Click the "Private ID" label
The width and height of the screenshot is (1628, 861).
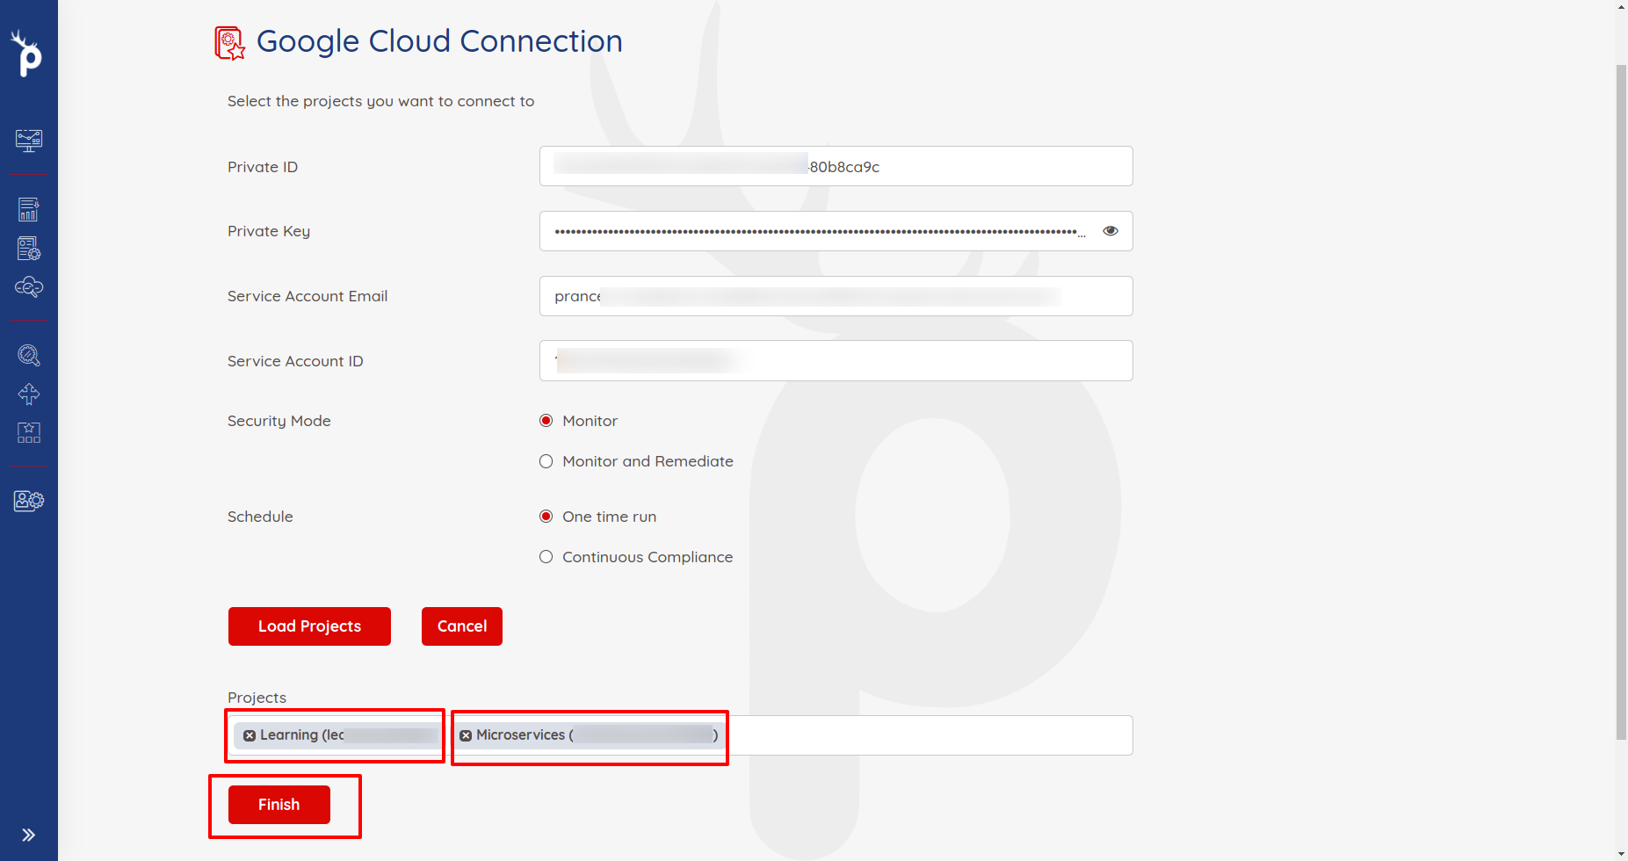[263, 167]
